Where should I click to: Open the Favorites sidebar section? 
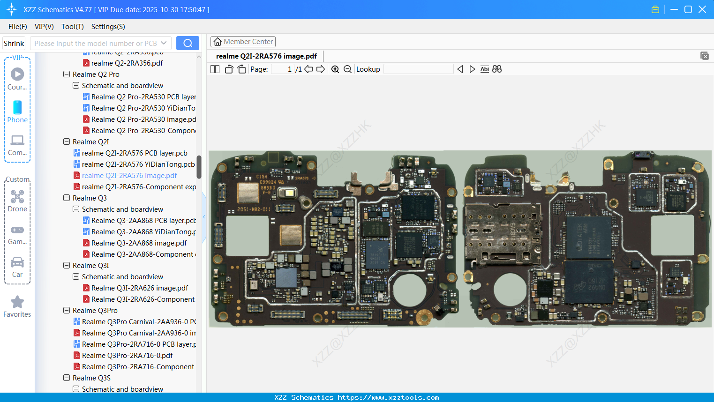click(17, 306)
